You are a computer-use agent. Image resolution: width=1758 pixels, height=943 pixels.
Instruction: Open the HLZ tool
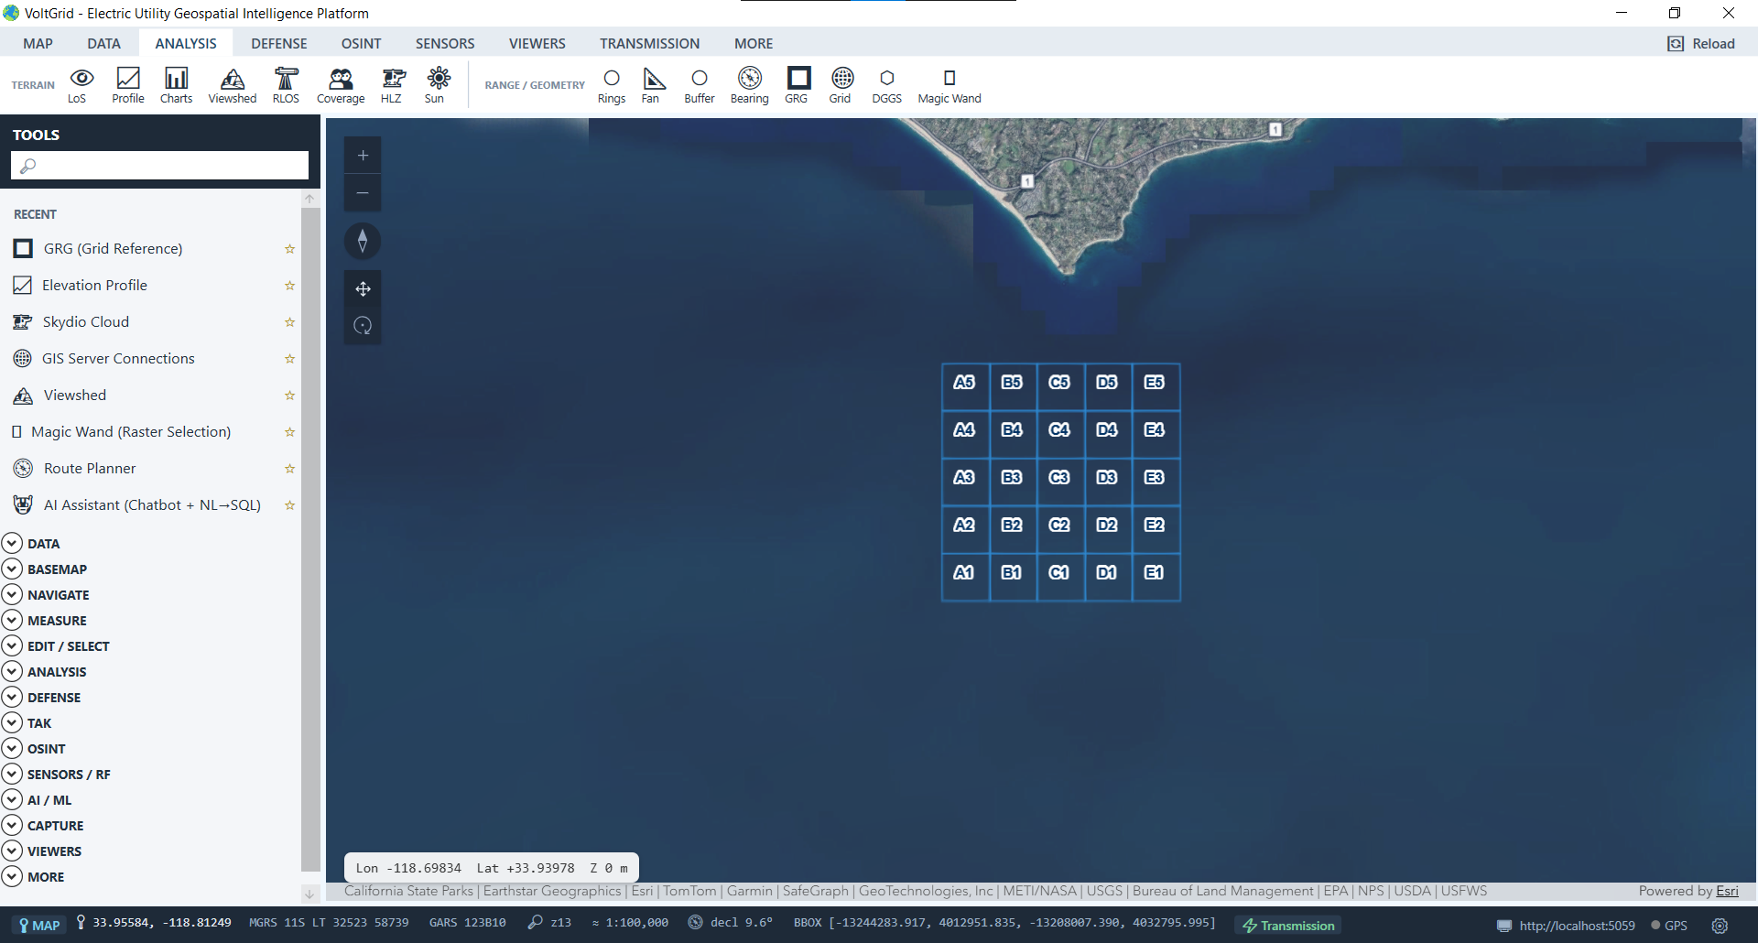[392, 85]
